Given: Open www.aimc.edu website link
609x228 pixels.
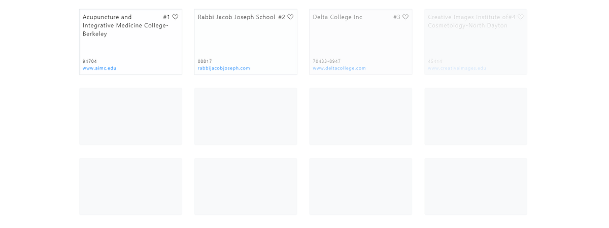Looking at the screenshot, I should tap(99, 68).
